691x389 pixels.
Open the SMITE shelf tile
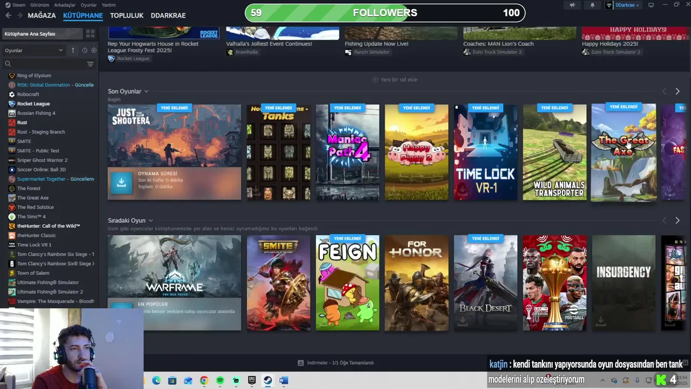coord(279,283)
